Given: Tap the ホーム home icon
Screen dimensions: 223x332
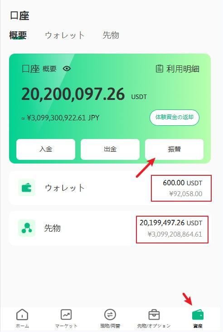Looking at the screenshot, I should [22, 314].
